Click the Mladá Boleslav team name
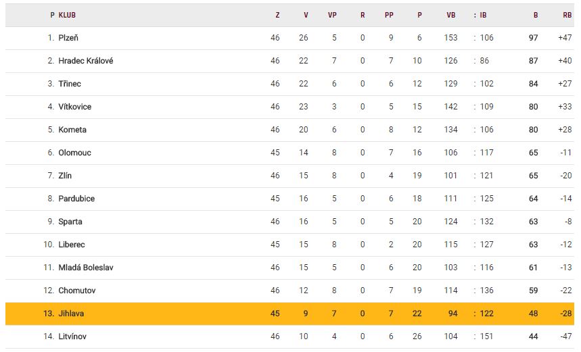The image size is (581, 352). (86, 268)
